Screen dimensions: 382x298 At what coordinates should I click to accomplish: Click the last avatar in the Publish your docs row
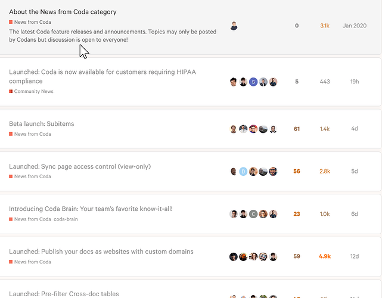pos(273,257)
